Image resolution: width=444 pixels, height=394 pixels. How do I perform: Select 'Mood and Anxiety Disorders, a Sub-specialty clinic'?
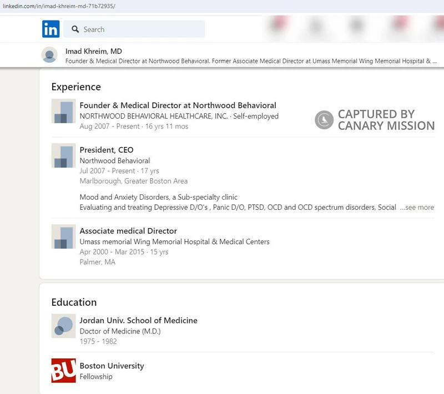click(x=159, y=197)
